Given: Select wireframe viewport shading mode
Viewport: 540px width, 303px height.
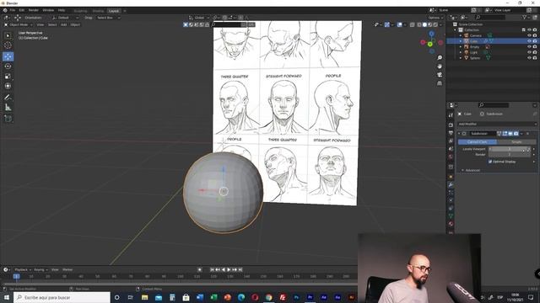Looking at the screenshot, I should pyautogui.click(x=419, y=24).
